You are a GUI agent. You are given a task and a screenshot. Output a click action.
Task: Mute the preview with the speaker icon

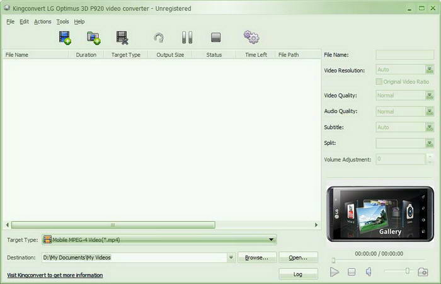pyautogui.click(x=369, y=272)
